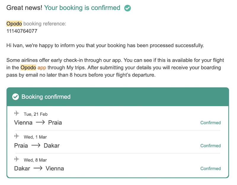Click the plane icon for Wed, 1 Mar
The height and width of the screenshot is (185, 237).
[x=17, y=136]
